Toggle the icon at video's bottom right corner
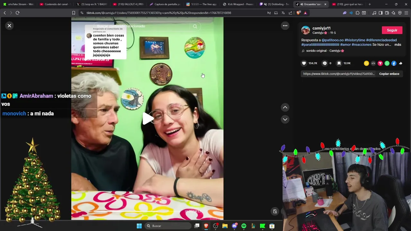The width and height of the screenshot is (411, 231). point(275,211)
